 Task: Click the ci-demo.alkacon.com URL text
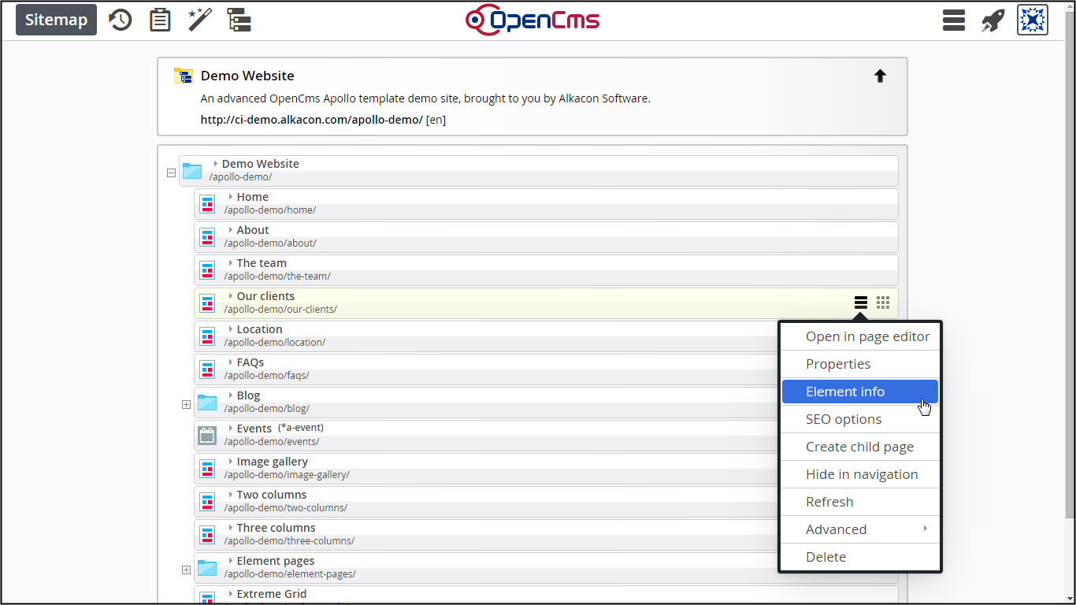click(312, 120)
